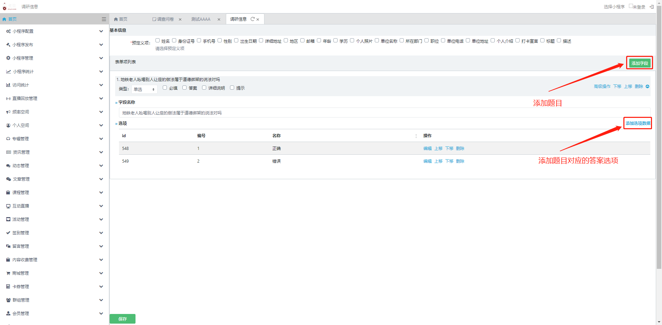This screenshot has height=325, width=662.
Task: Click the 小程序统计 line chart icon
Action: click(8, 72)
